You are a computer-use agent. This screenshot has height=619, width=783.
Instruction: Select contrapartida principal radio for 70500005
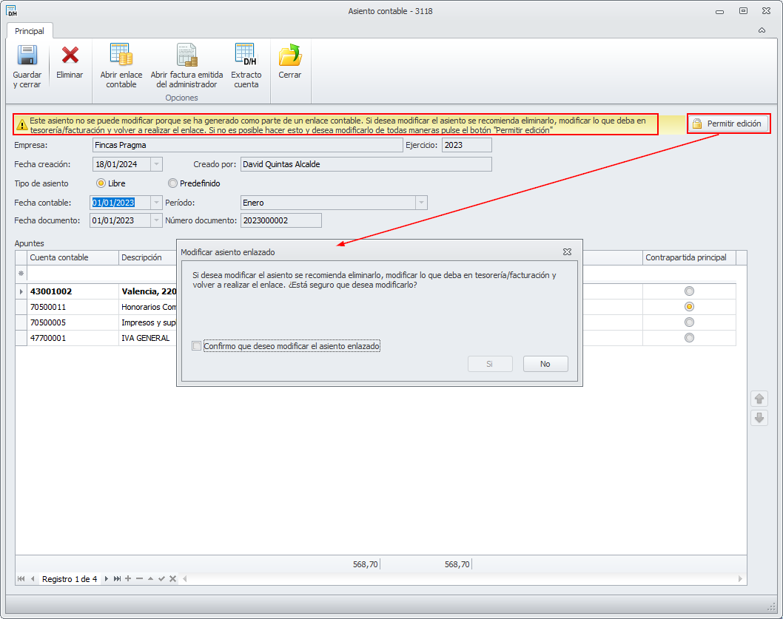pyautogui.click(x=689, y=322)
